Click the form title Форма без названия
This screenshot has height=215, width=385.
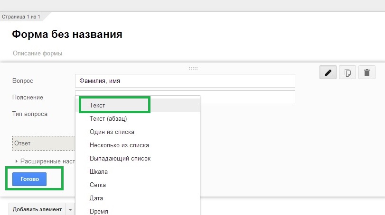(67, 34)
